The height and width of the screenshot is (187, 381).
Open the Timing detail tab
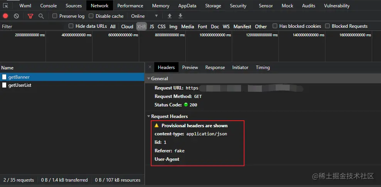tap(263, 67)
